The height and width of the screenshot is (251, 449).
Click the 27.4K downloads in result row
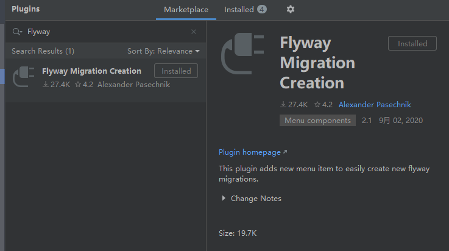(x=57, y=85)
